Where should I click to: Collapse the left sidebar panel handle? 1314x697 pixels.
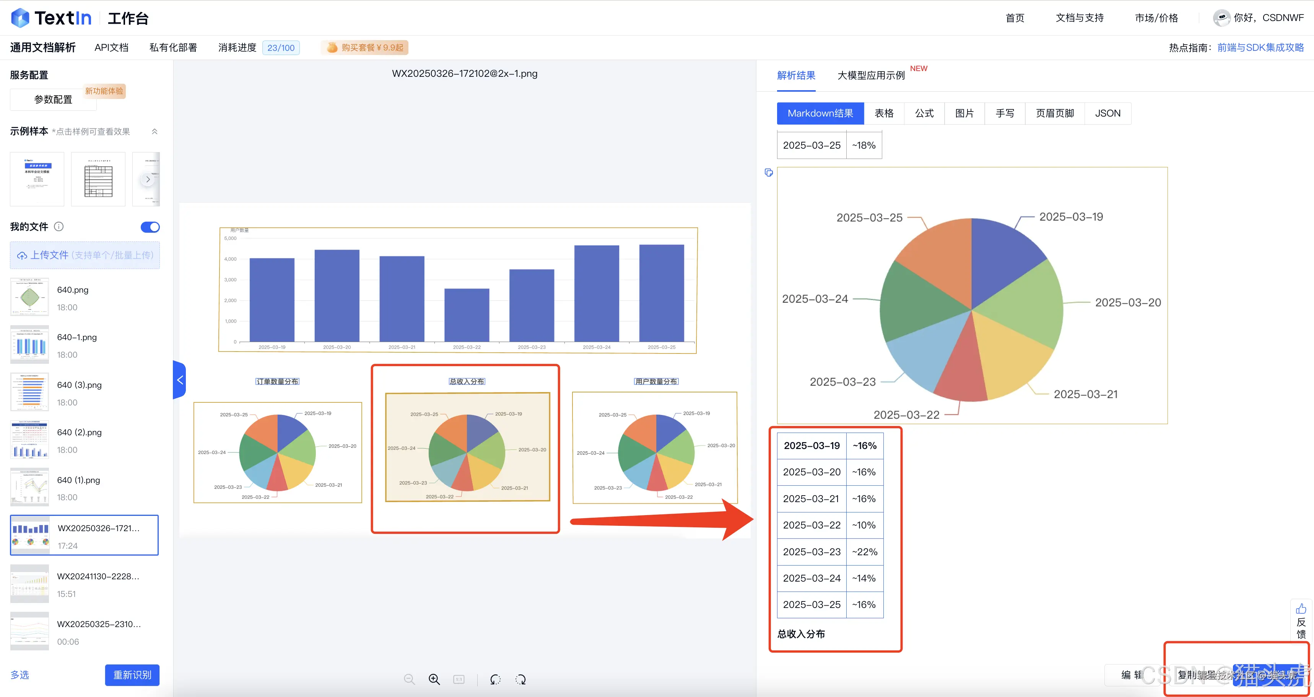(x=180, y=380)
